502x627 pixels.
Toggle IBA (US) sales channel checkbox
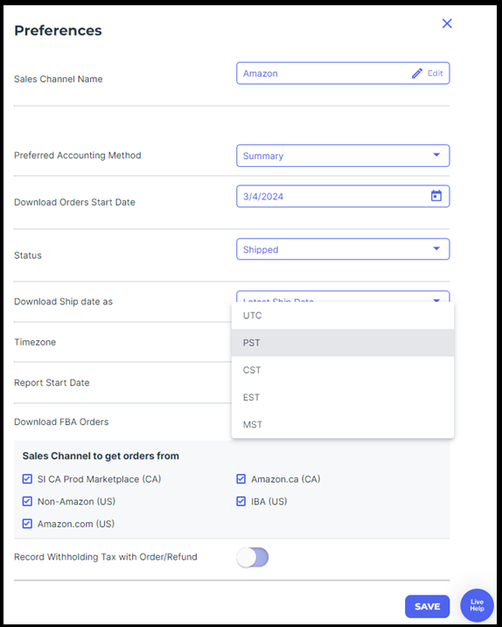point(241,501)
